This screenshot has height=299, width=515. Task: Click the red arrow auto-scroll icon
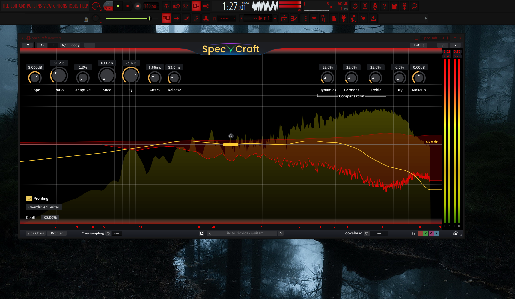(177, 19)
